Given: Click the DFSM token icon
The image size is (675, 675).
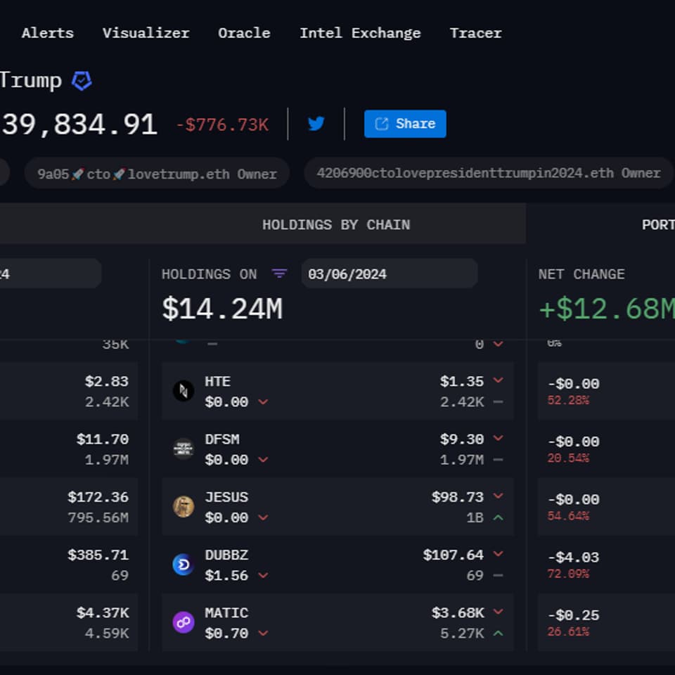Looking at the screenshot, I should [x=184, y=449].
